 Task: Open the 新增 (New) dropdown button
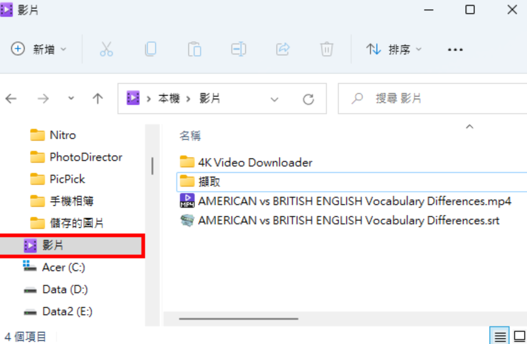pos(39,49)
